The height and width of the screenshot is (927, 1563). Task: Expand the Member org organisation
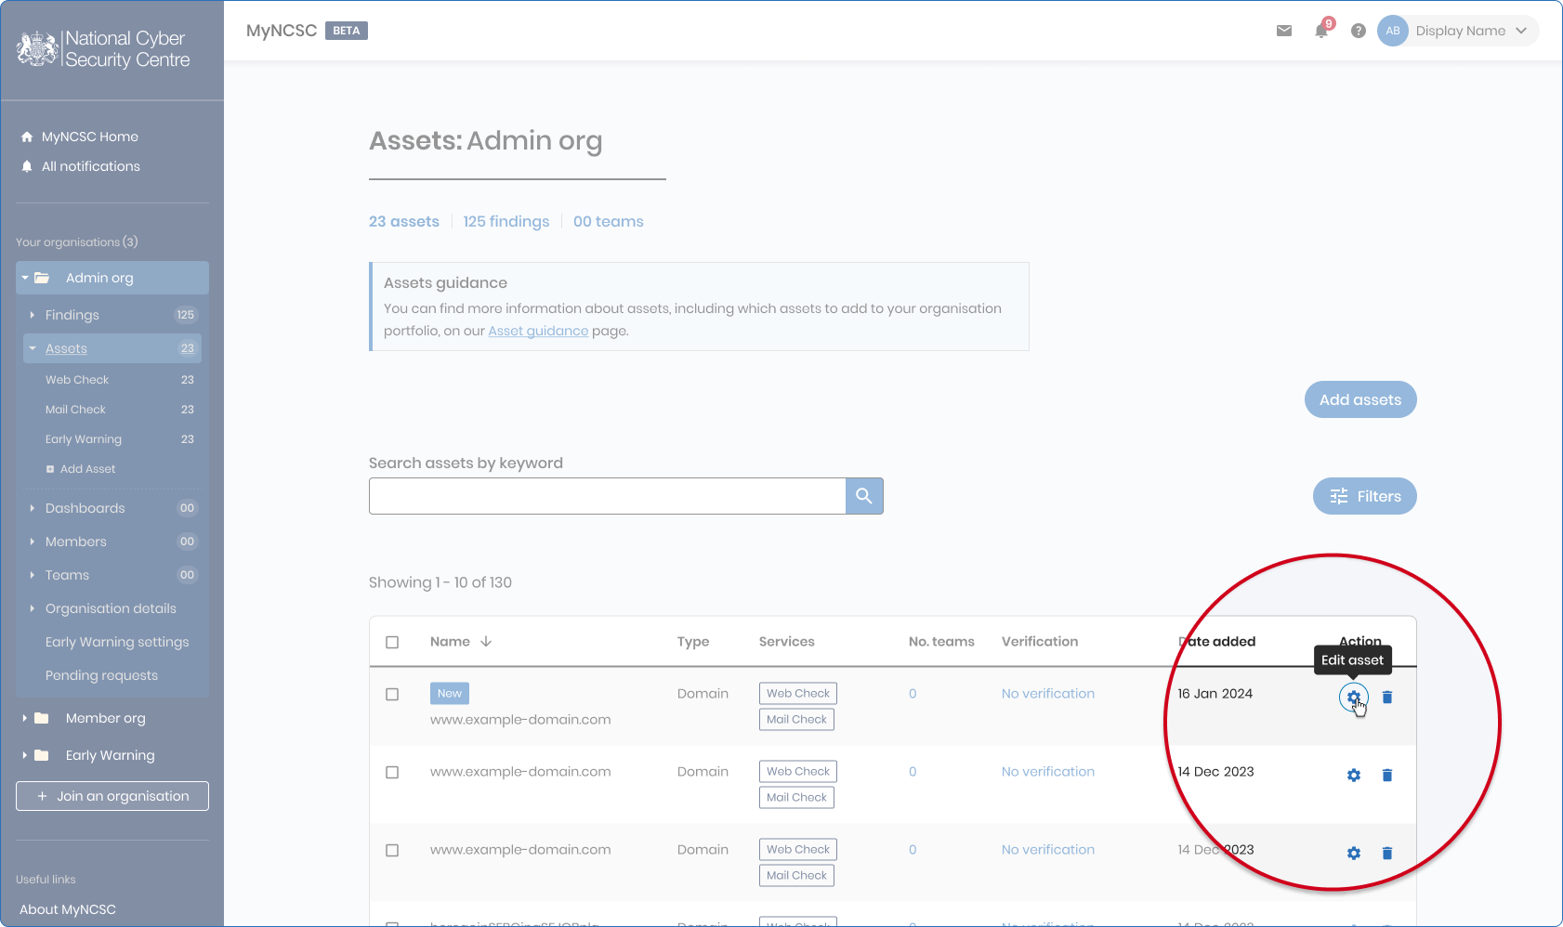pyautogui.click(x=24, y=718)
